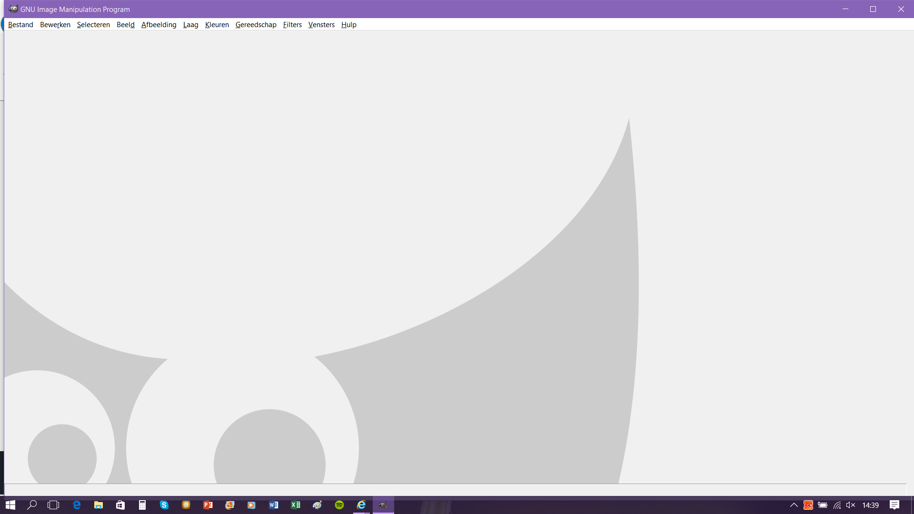Open Spotify from the taskbar

pos(339,505)
